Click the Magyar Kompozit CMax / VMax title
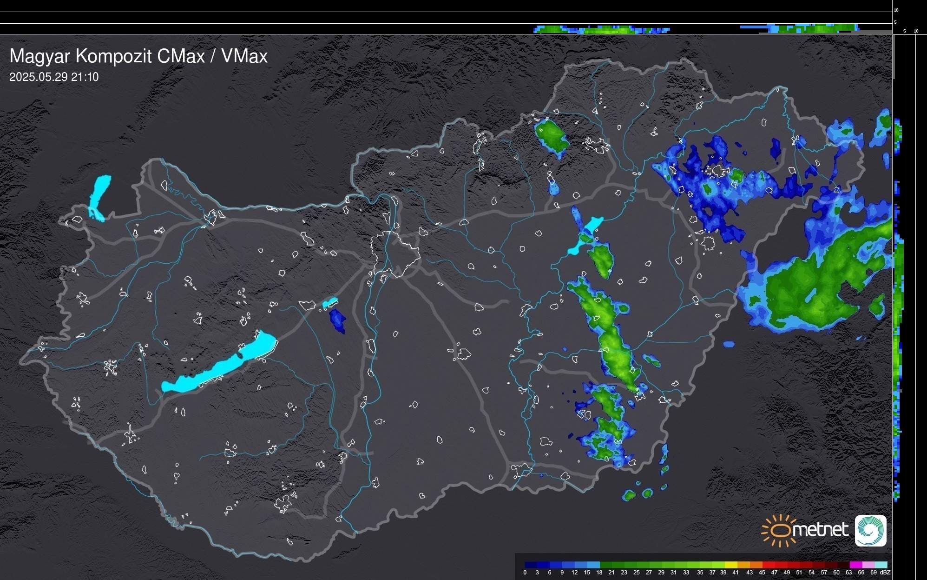Image resolution: width=927 pixels, height=580 pixels. click(138, 56)
